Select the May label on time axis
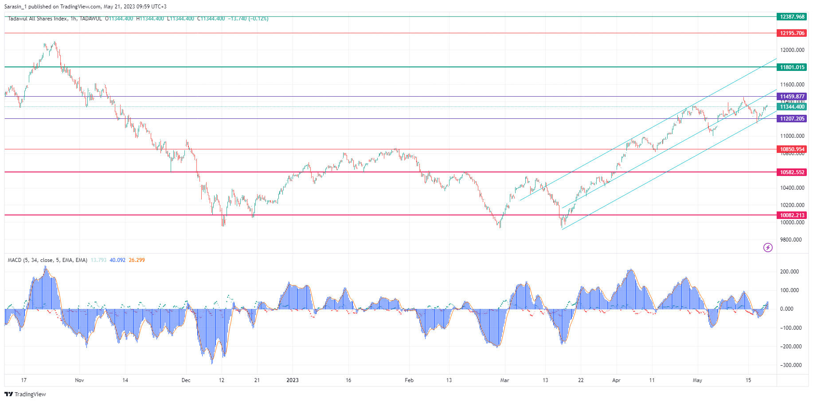The height and width of the screenshot is (402, 813). (x=697, y=380)
